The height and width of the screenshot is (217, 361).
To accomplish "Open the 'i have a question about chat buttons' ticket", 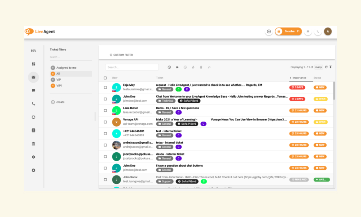I will (x=179, y=166).
